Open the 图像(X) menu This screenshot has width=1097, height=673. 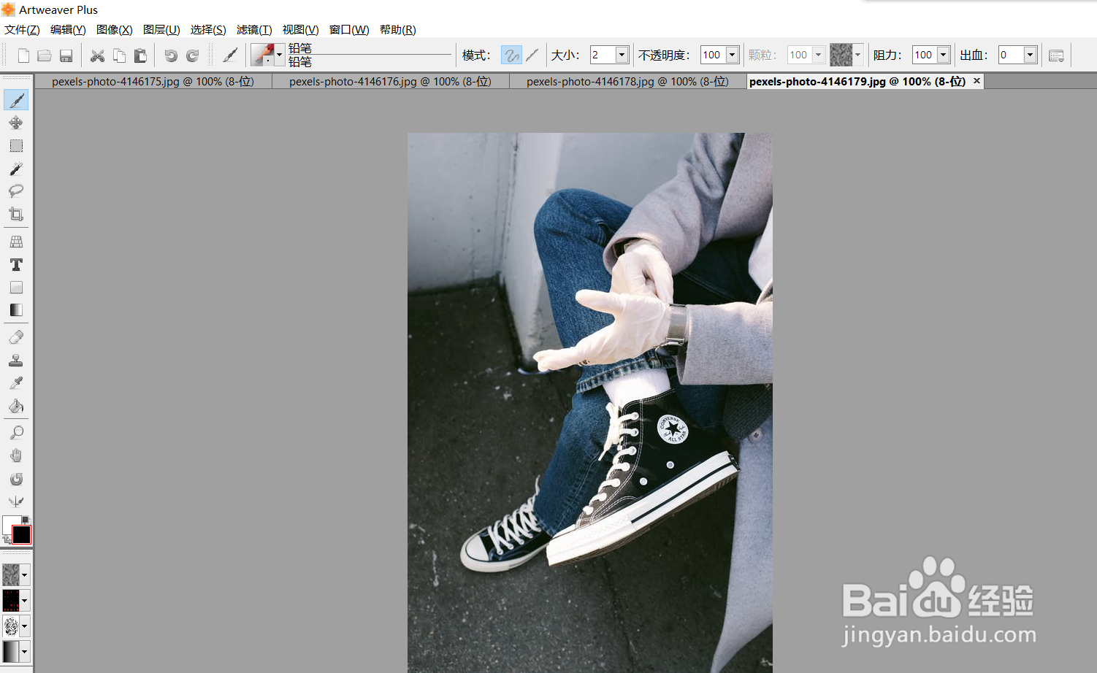point(115,30)
